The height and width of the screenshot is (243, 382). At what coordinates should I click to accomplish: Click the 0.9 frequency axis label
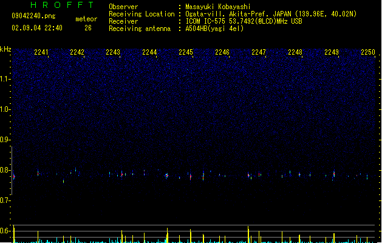tap(5, 140)
